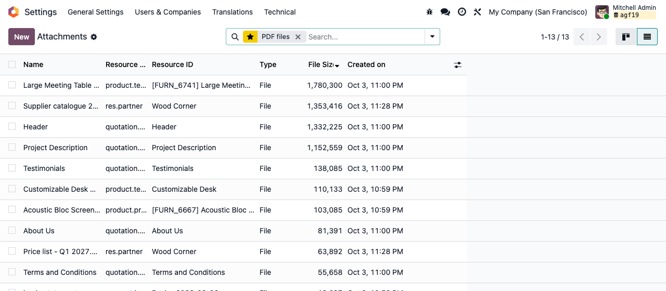This screenshot has width=666, height=291.
Task: Click into the Search input field
Action: [x=365, y=37]
